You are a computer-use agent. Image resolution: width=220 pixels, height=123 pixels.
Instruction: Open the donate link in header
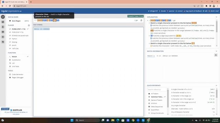[163, 11]
